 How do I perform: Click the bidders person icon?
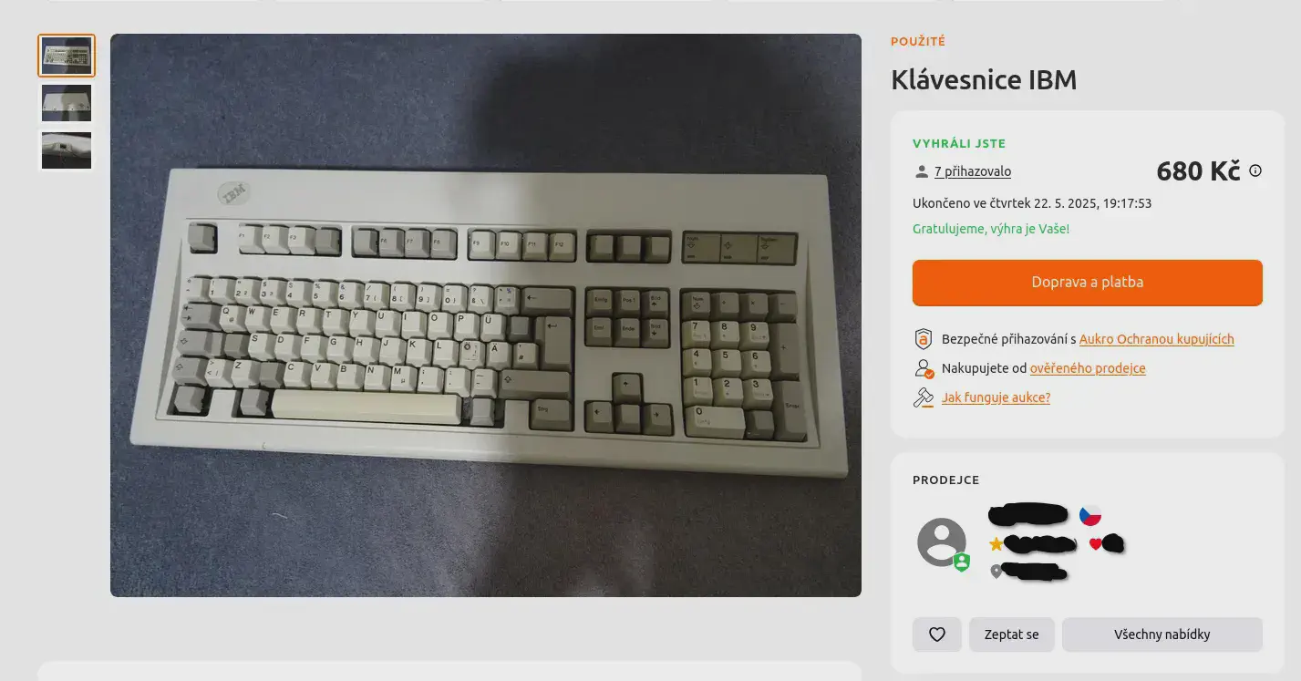(922, 171)
